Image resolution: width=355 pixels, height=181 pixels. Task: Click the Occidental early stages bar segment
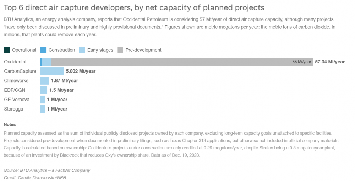click(x=47, y=62)
